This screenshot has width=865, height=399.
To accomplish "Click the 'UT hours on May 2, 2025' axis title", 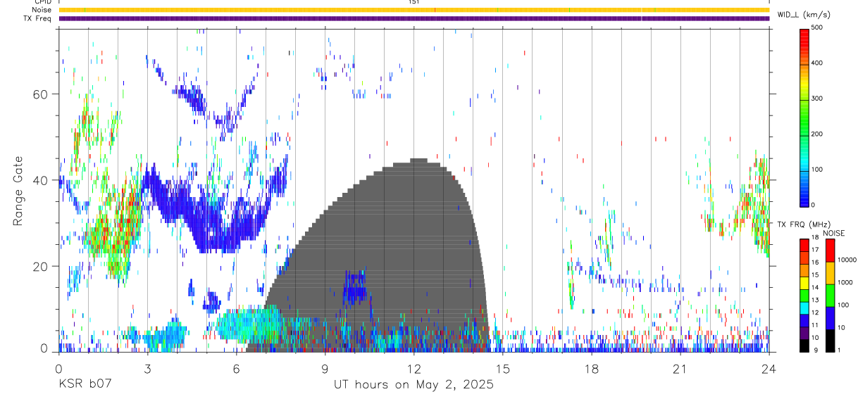I will (413, 385).
